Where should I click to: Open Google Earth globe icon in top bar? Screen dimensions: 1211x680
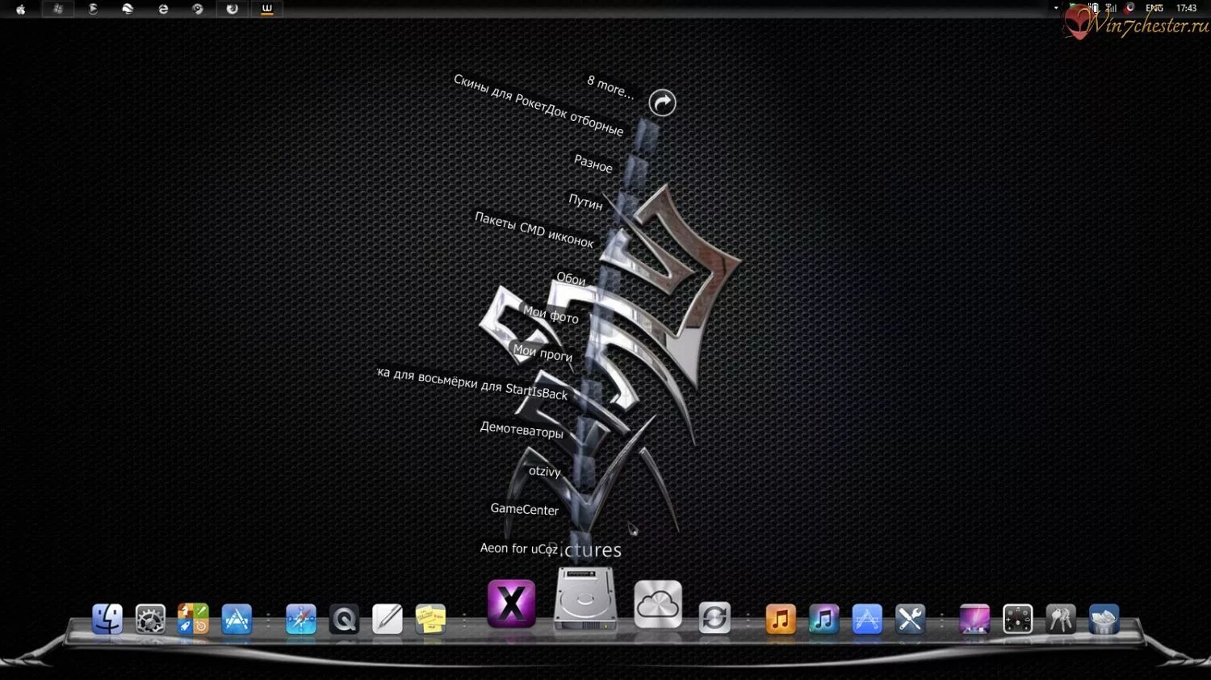tap(128, 9)
